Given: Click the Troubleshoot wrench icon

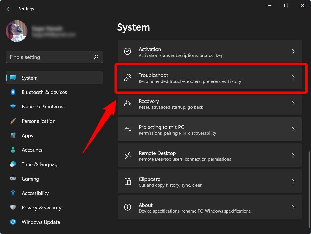Looking at the screenshot, I should (127, 77).
